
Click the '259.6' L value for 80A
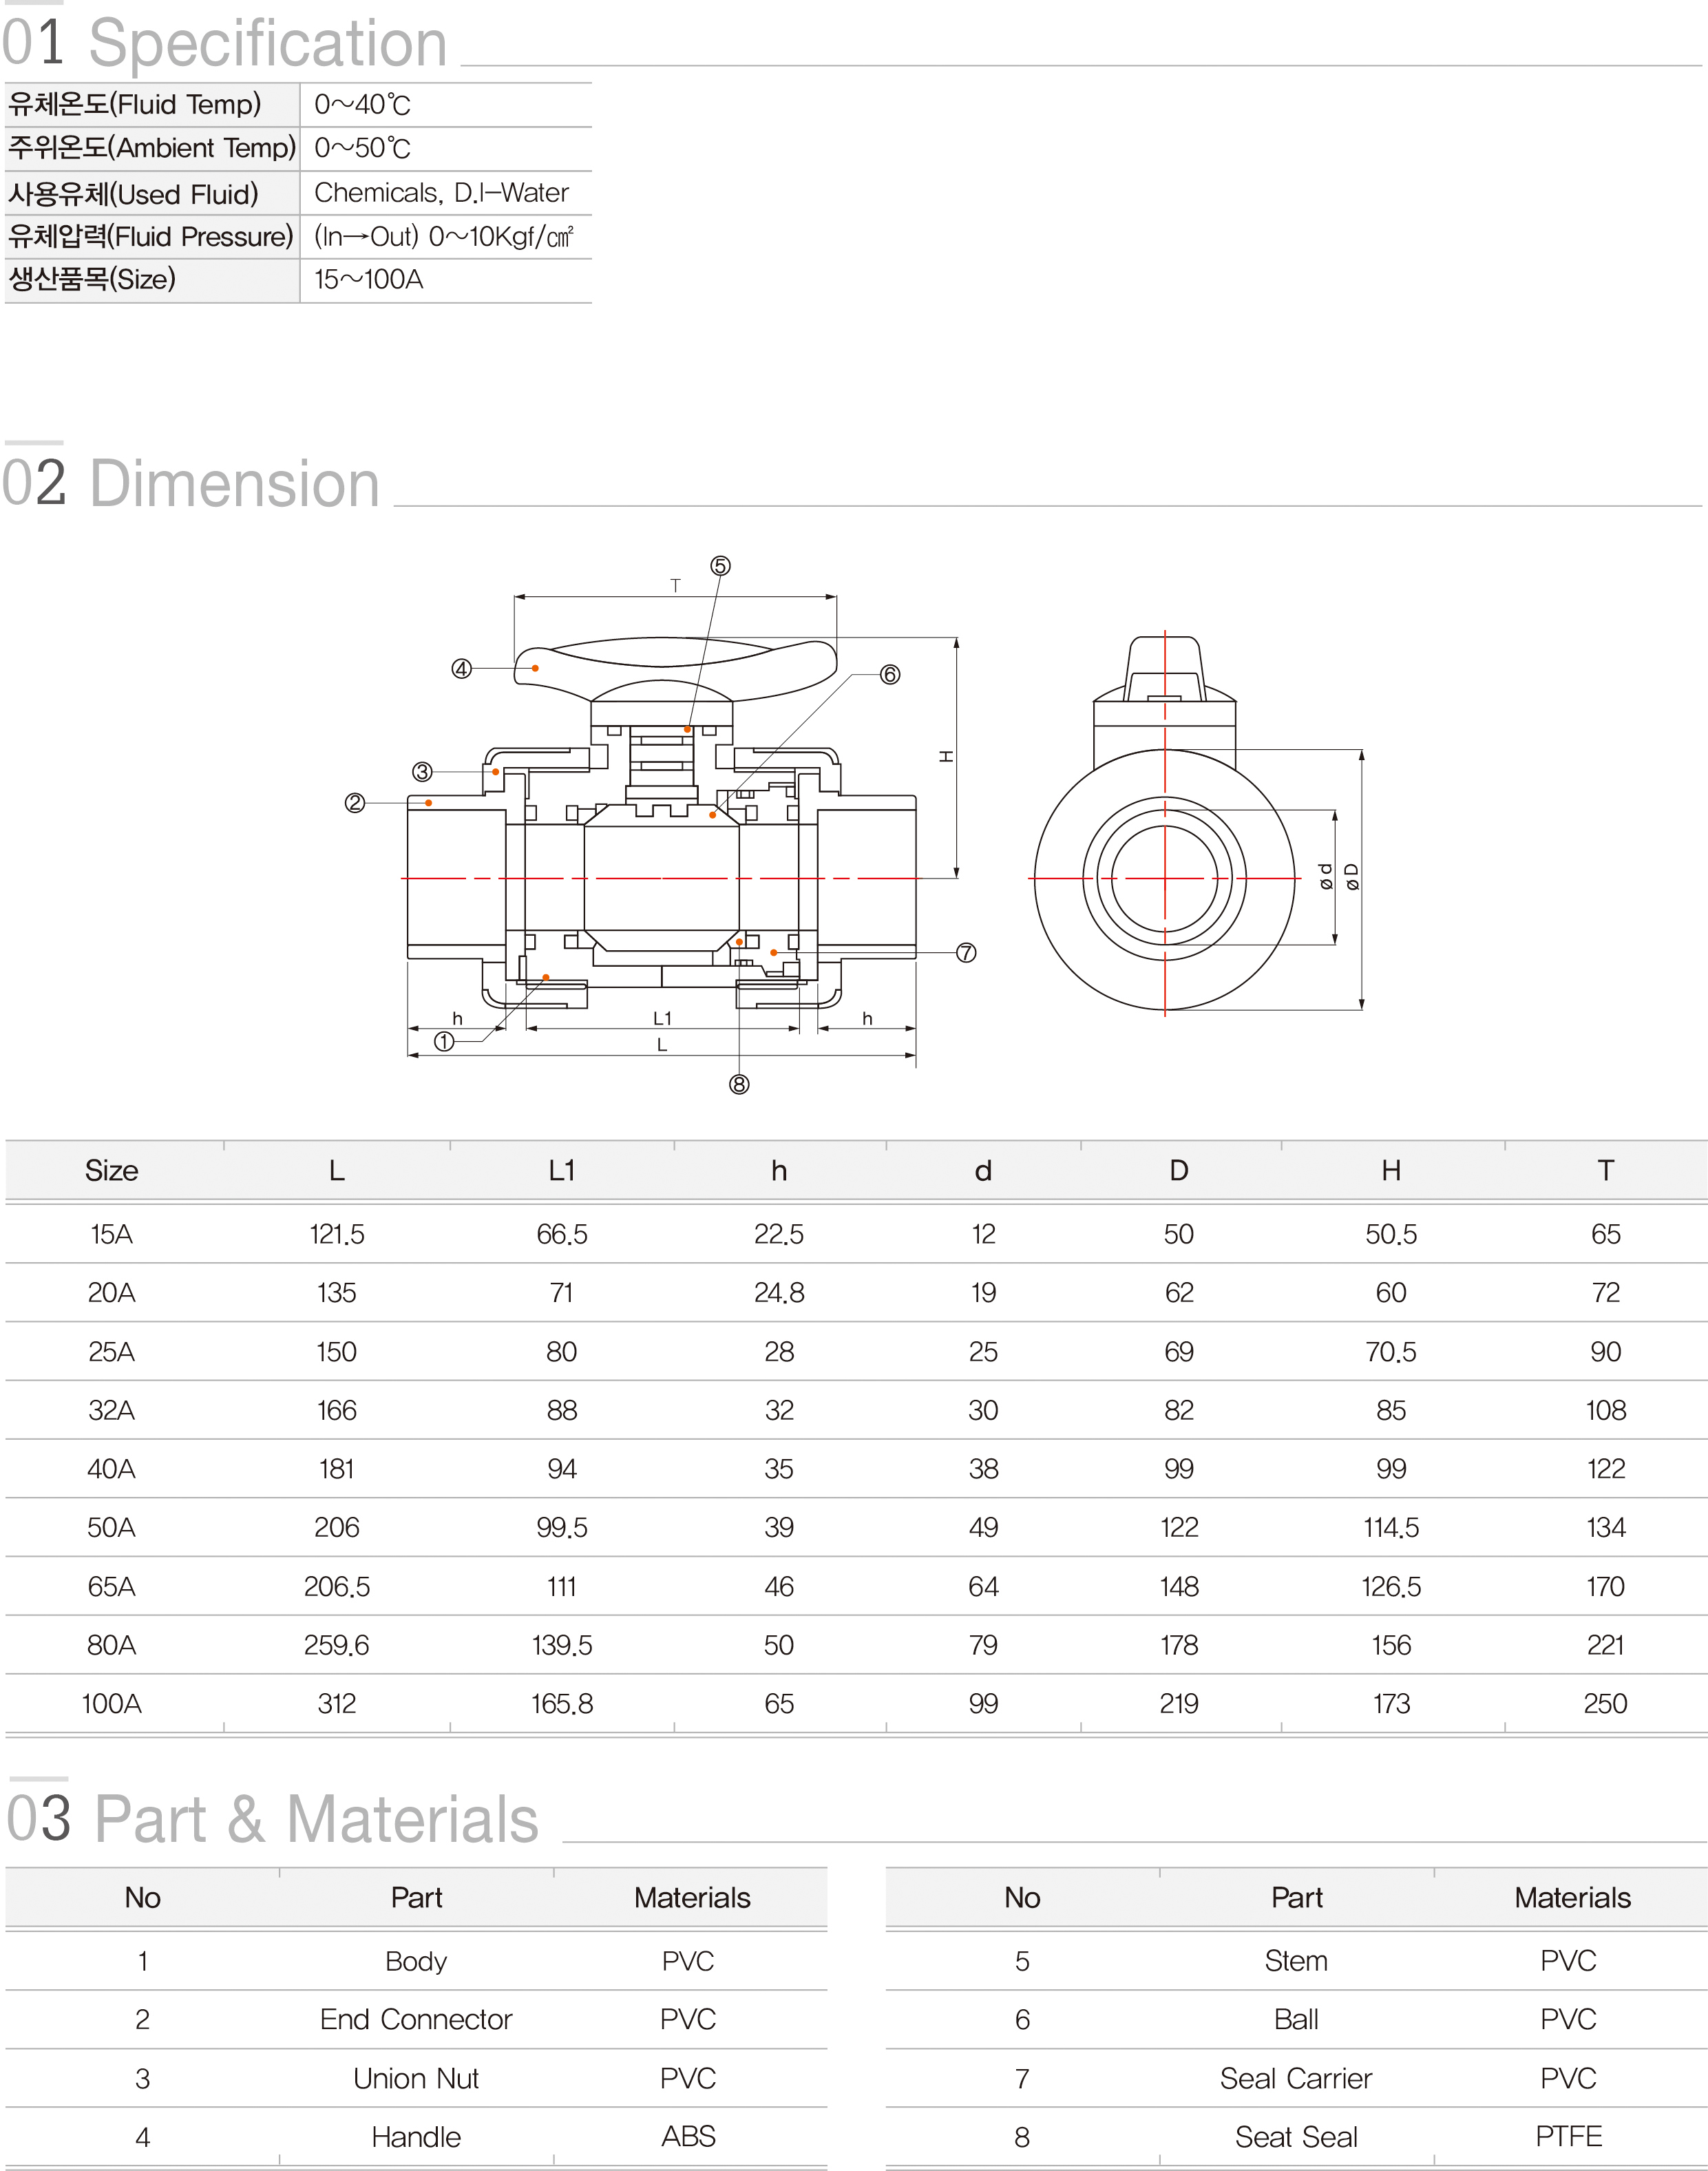[337, 1645]
